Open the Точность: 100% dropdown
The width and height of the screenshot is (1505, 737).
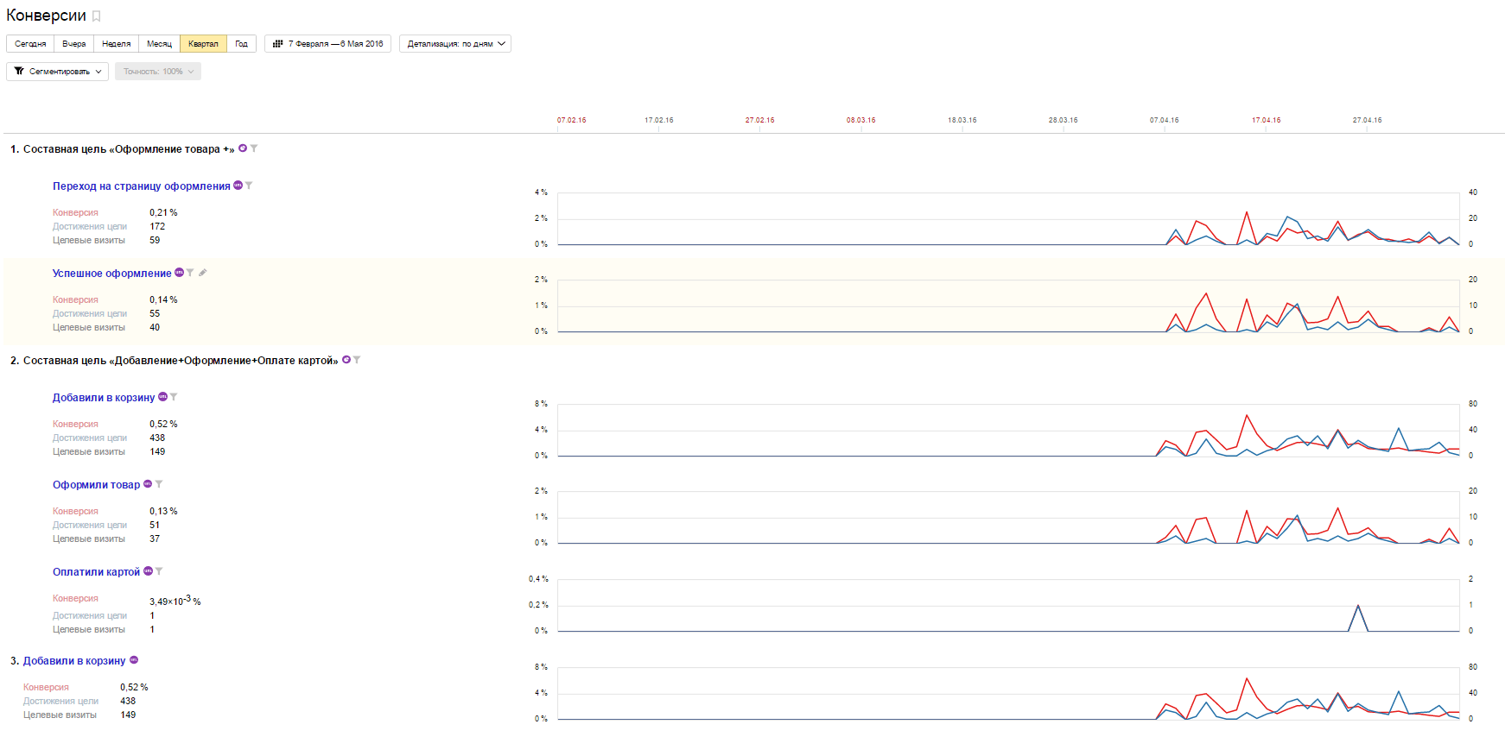point(158,72)
